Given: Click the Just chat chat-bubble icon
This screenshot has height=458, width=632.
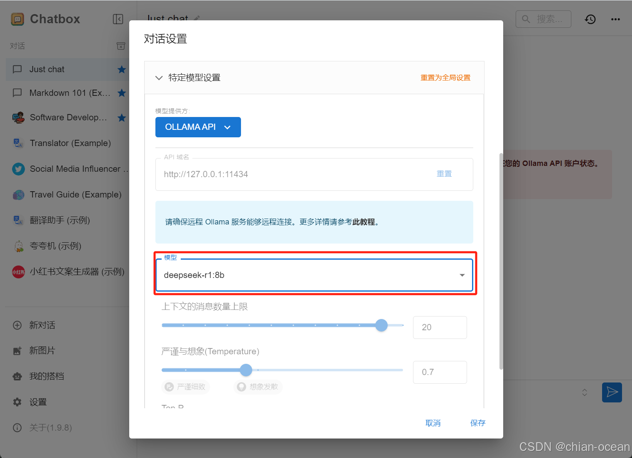Looking at the screenshot, I should (x=17, y=69).
